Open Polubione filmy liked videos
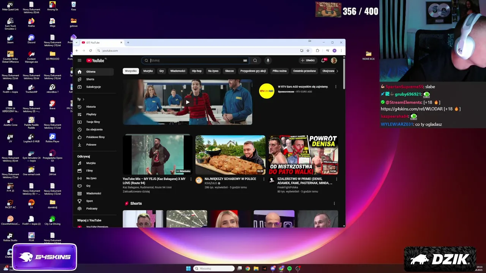This screenshot has height=273, width=486. [x=95, y=137]
